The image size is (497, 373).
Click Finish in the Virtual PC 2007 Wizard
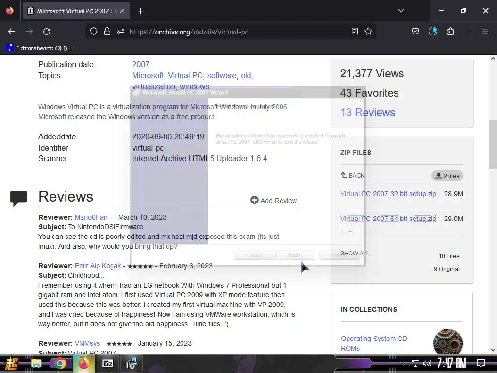pyautogui.click(x=295, y=255)
